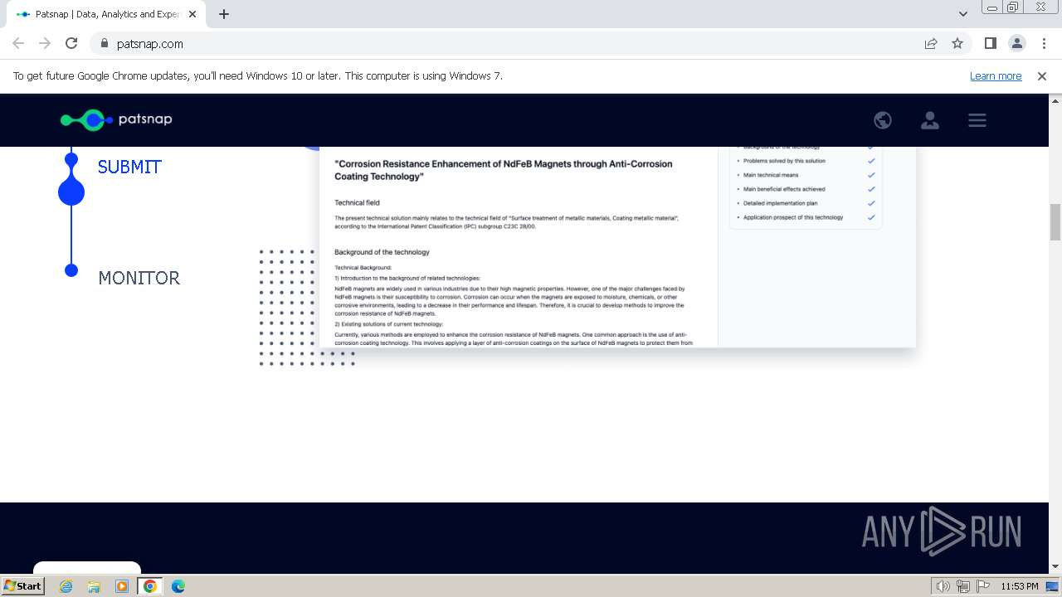Click scrollbar down arrow
Image resolution: width=1062 pixels, height=597 pixels.
click(1055, 566)
